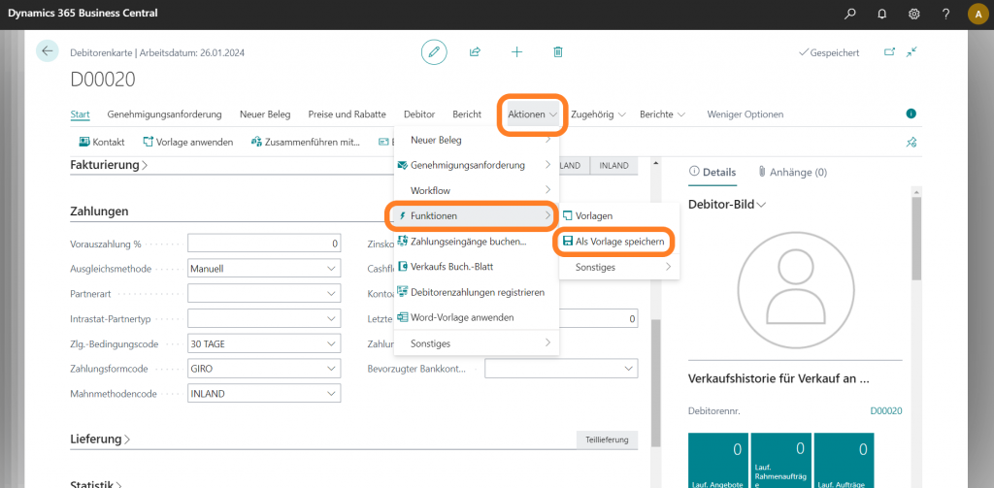The height and width of the screenshot is (488, 994).
Task: Expand the Debitor-Bild heading chevron
Action: [x=761, y=205]
